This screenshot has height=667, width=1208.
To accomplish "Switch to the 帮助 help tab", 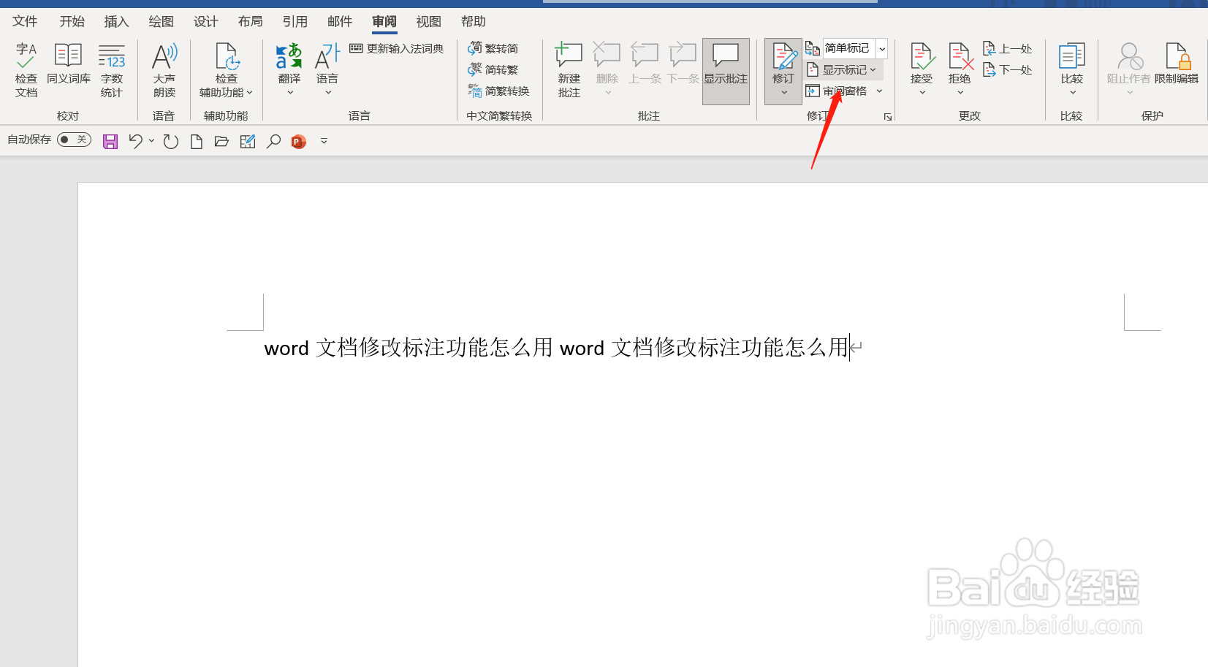I will click(474, 21).
